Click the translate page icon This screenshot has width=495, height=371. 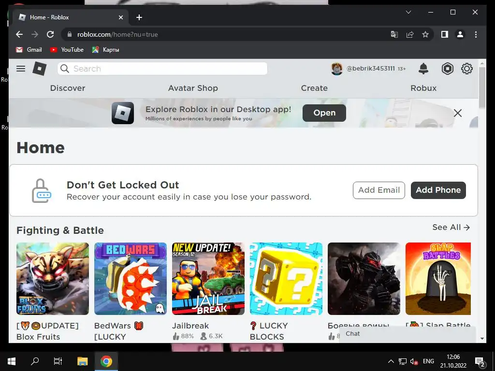394,34
